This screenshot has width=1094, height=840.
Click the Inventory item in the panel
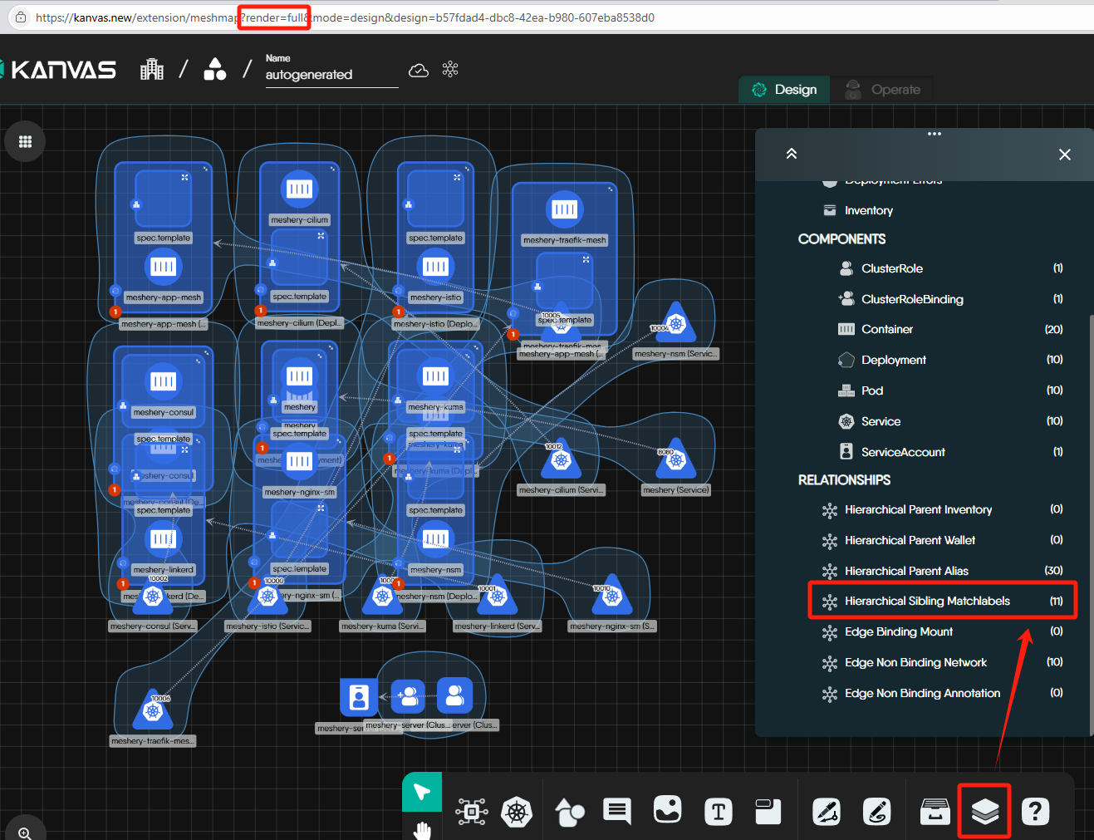click(x=868, y=211)
